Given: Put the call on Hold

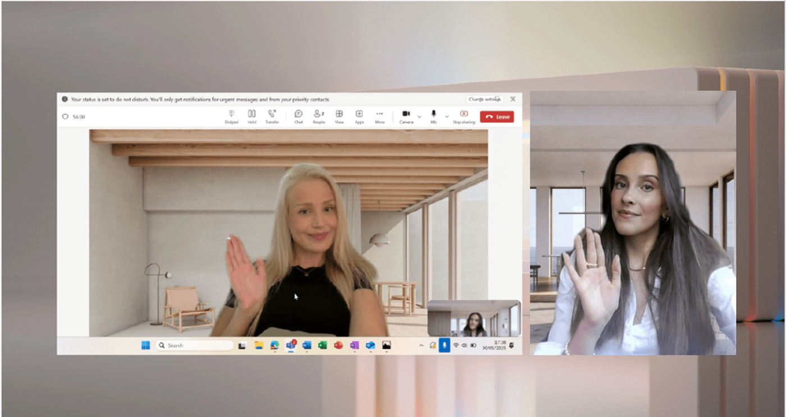Looking at the screenshot, I should (x=252, y=116).
